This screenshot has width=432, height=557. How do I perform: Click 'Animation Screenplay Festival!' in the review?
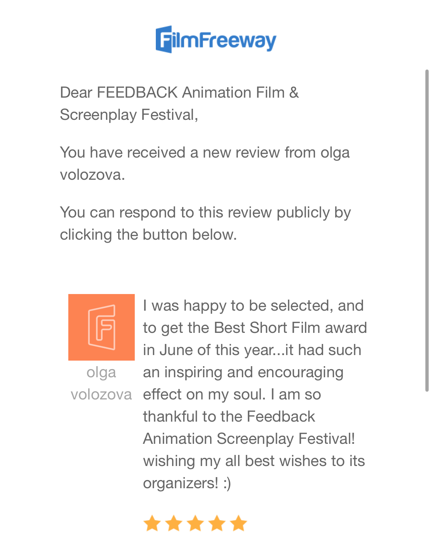[249, 439]
